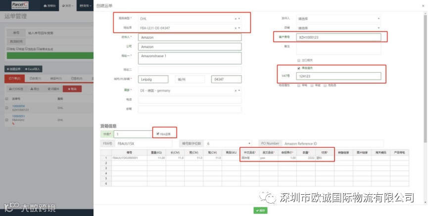Open waybill link 10000051

click(x=18, y=116)
